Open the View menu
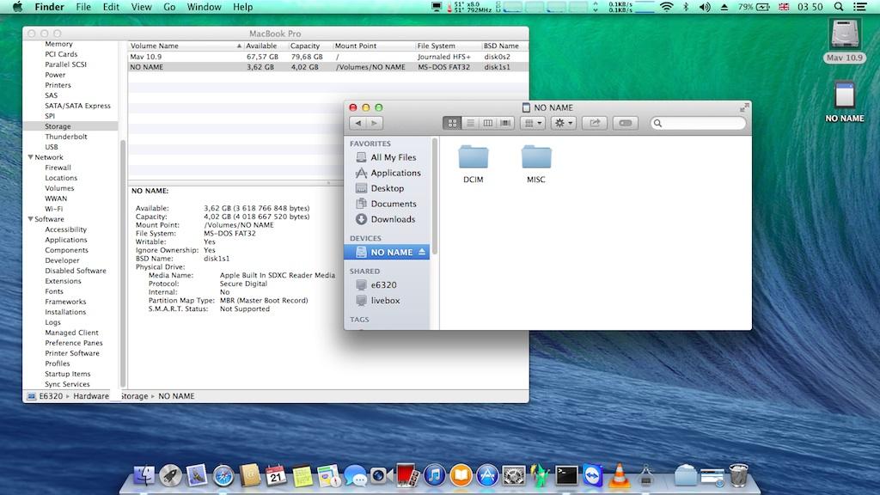The height and width of the screenshot is (495, 880). (141, 7)
